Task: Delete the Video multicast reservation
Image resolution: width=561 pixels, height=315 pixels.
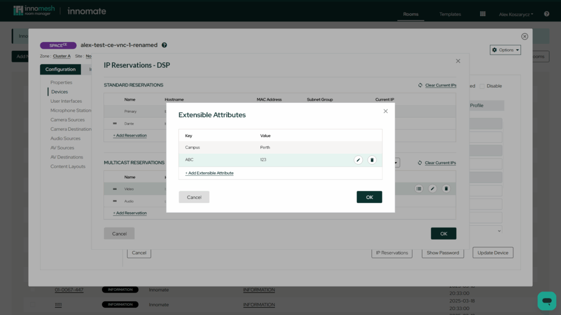Action: click(446, 189)
